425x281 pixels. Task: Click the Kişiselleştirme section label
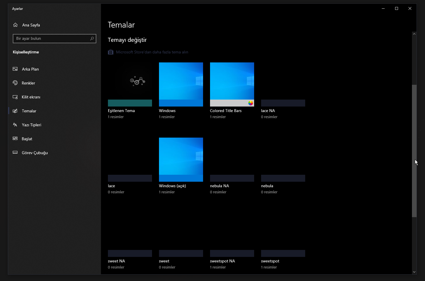pos(26,52)
